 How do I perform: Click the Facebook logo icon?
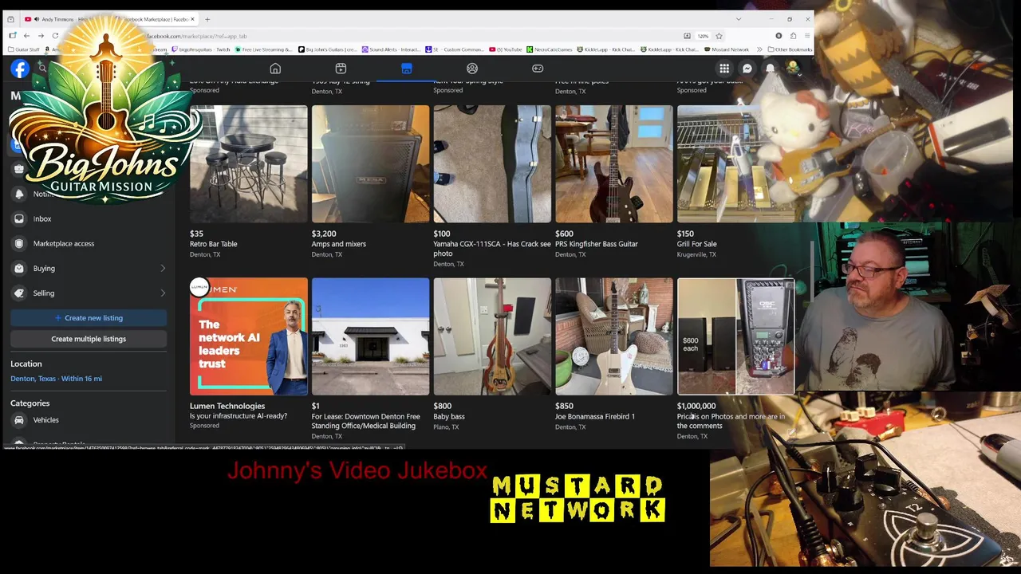[20, 69]
